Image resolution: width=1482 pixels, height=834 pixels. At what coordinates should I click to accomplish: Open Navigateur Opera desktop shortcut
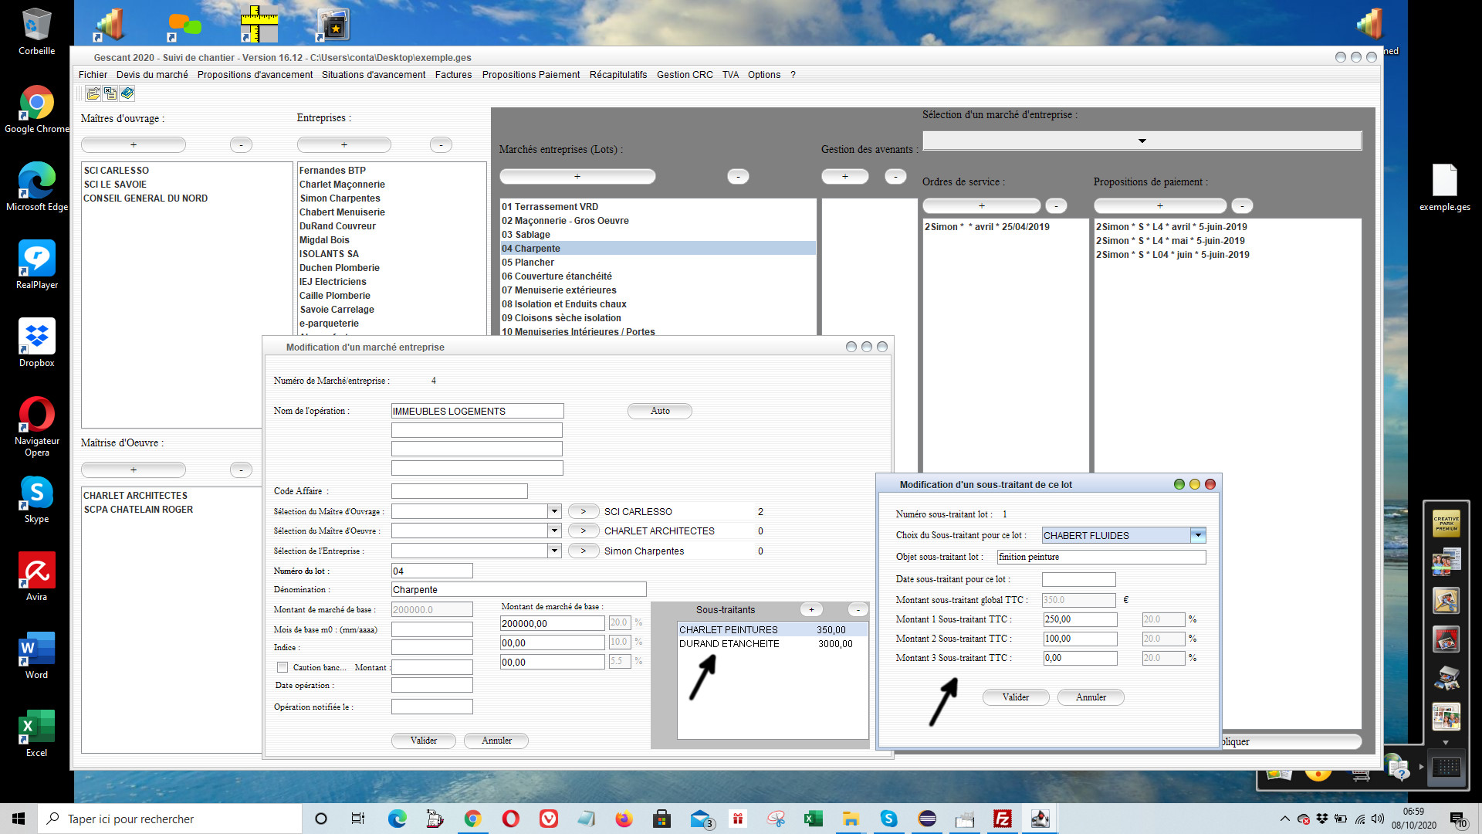click(x=36, y=426)
